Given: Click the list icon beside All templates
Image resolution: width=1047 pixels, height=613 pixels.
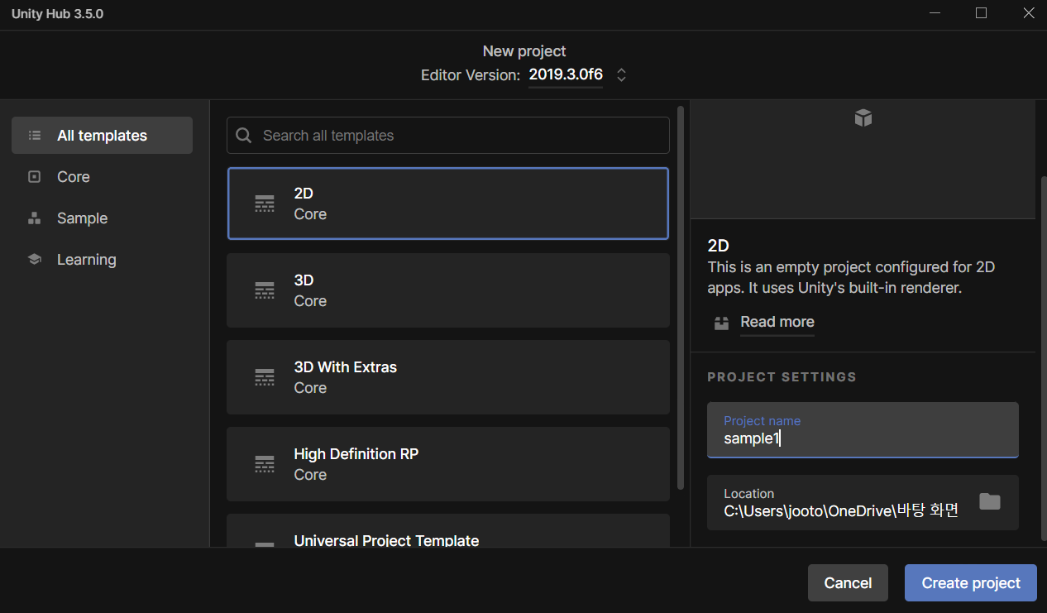Looking at the screenshot, I should [x=34, y=136].
